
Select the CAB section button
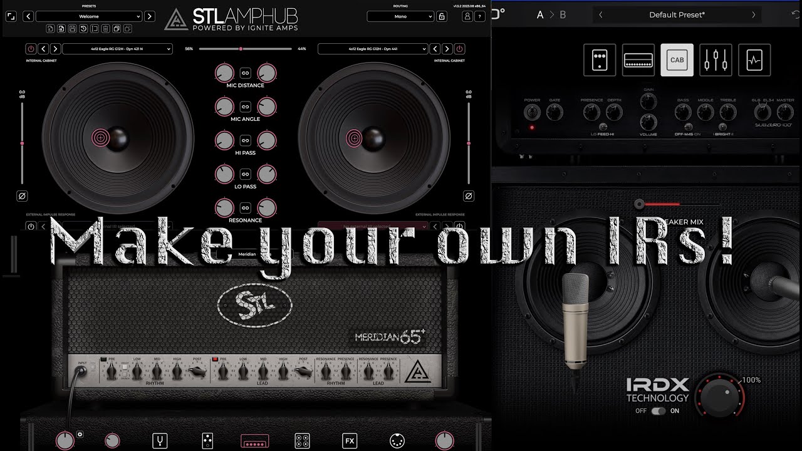[x=677, y=60]
